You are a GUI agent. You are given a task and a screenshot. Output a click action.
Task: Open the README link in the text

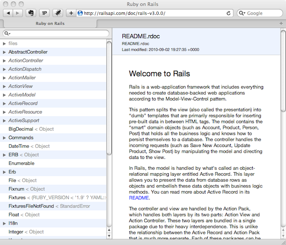point(140,197)
